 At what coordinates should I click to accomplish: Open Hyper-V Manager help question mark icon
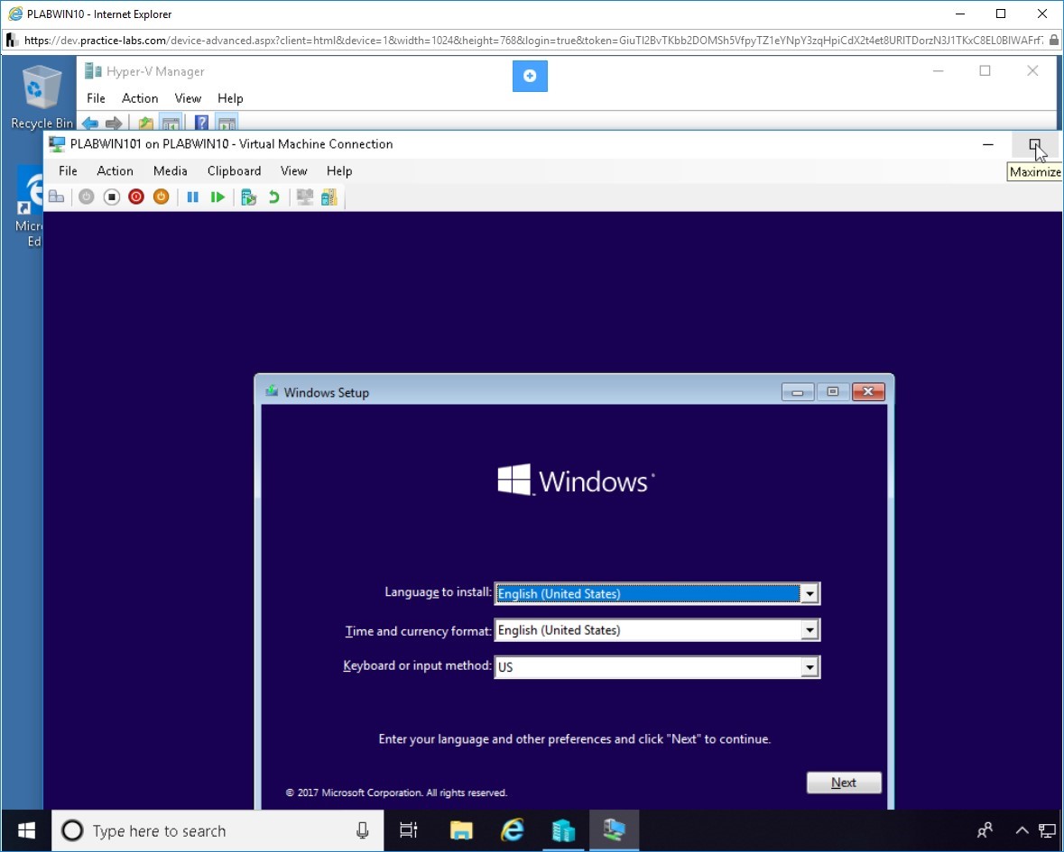[201, 123]
